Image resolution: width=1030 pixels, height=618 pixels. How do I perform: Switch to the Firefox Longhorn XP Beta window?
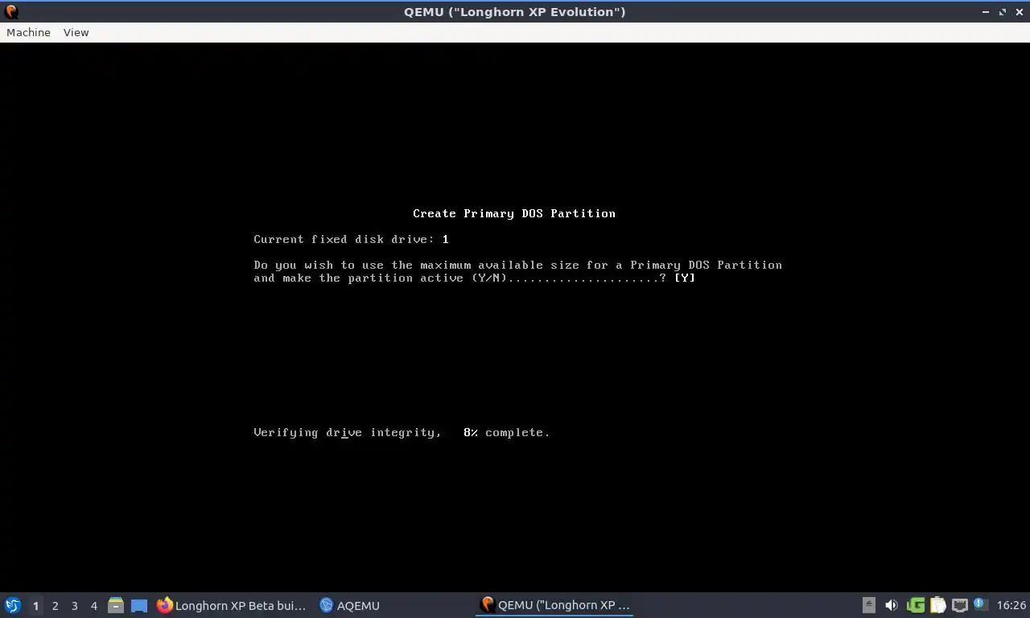pos(232,605)
